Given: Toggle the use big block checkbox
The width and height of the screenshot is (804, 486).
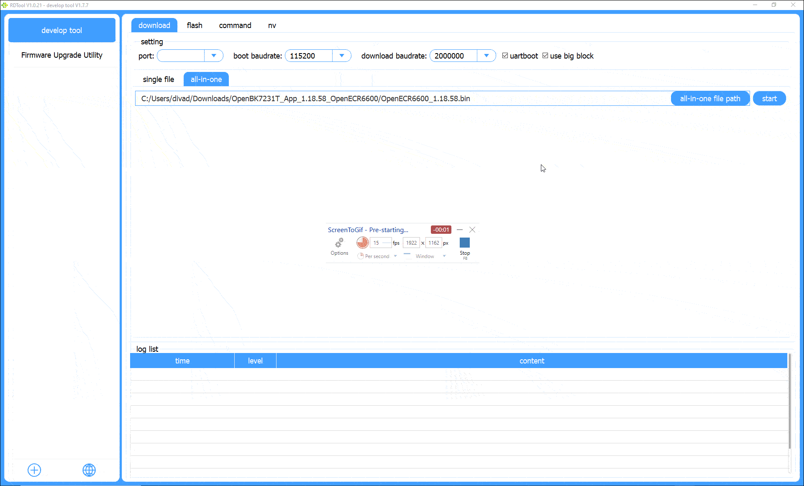Looking at the screenshot, I should (545, 56).
